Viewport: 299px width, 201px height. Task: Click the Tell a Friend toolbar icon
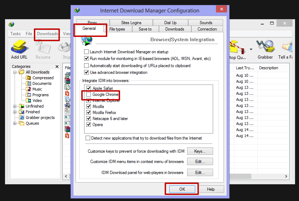pyautogui.click(x=287, y=47)
